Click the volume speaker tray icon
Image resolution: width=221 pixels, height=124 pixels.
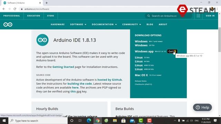191,121
